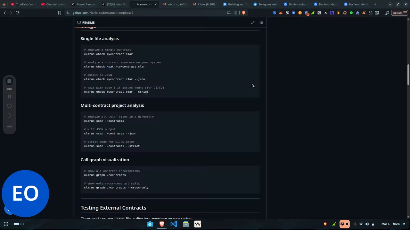Screen dimensions: 410x230
Task: Switch to the Channel content tab
Action: pos(53,4)
